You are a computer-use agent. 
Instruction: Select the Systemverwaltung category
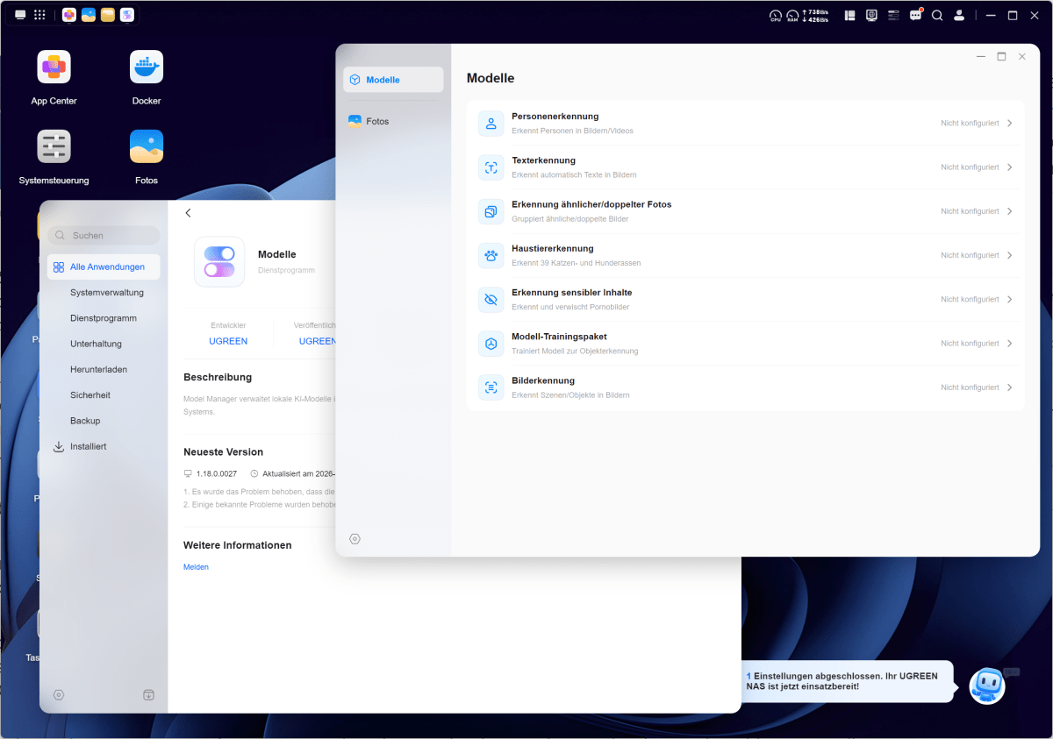(107, 293)
